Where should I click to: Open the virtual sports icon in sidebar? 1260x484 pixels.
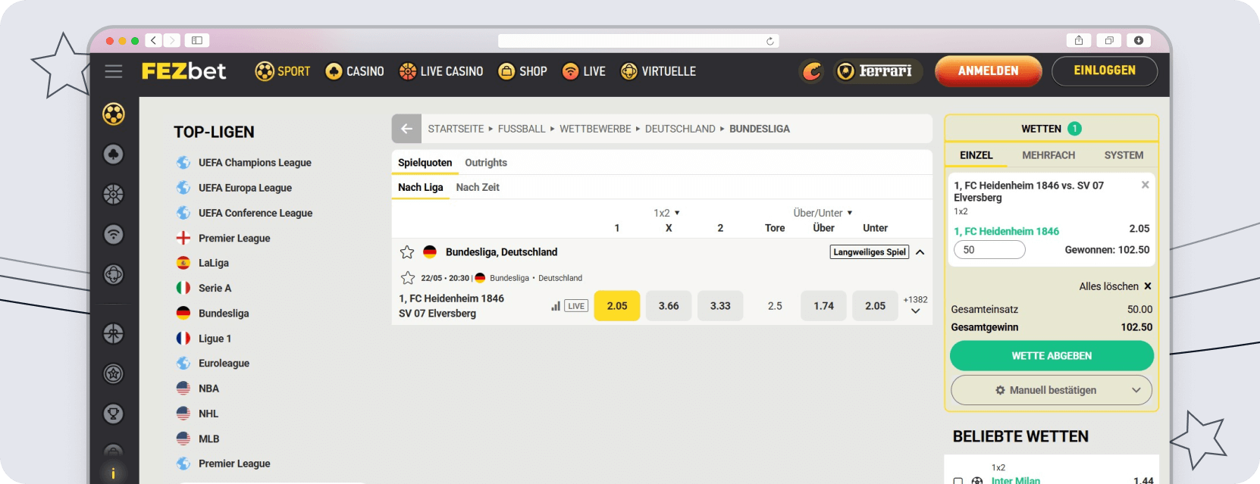pyautogui.click(x=114, y=274)
